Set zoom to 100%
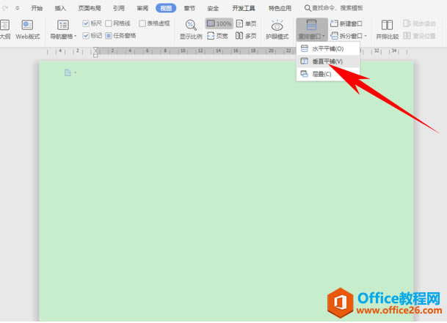The height and width of the screenshot is (323, 447). click(219, 23)
